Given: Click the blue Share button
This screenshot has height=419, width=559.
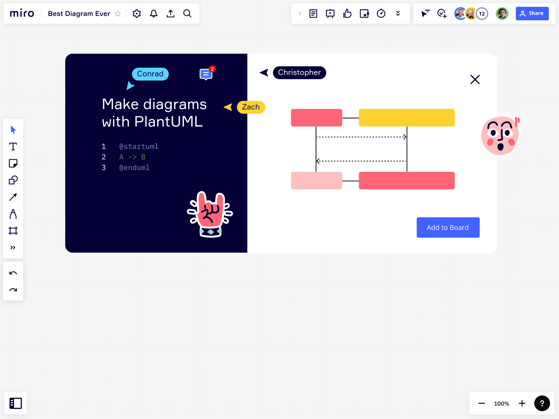Looking at the screenshot, I should 532,13.
